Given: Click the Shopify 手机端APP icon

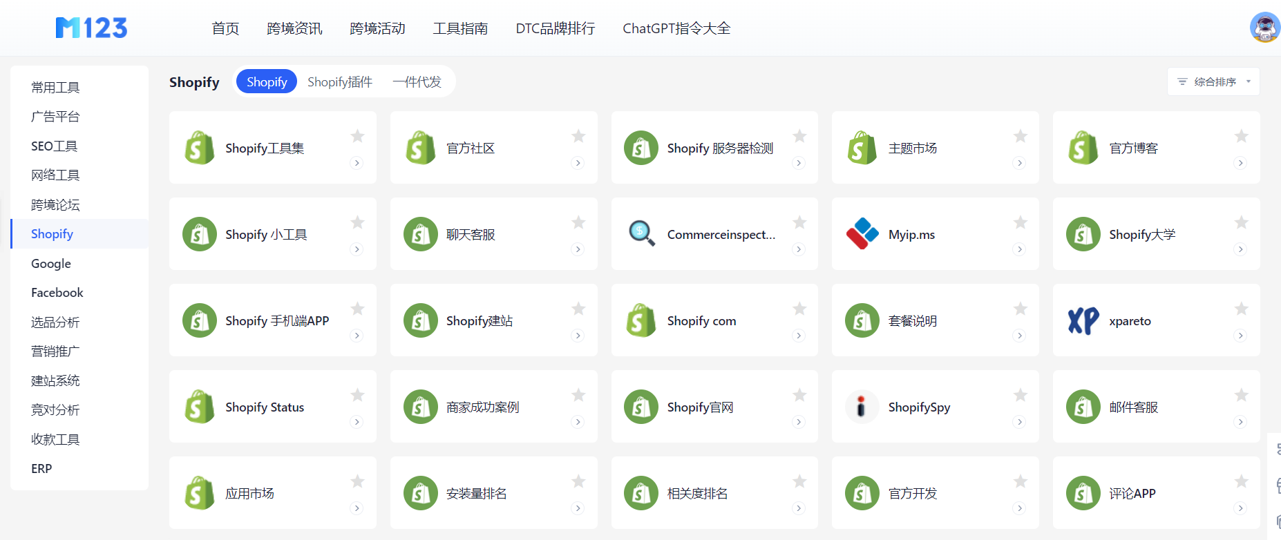Looking at the screenshot, I should pos(199,320).
